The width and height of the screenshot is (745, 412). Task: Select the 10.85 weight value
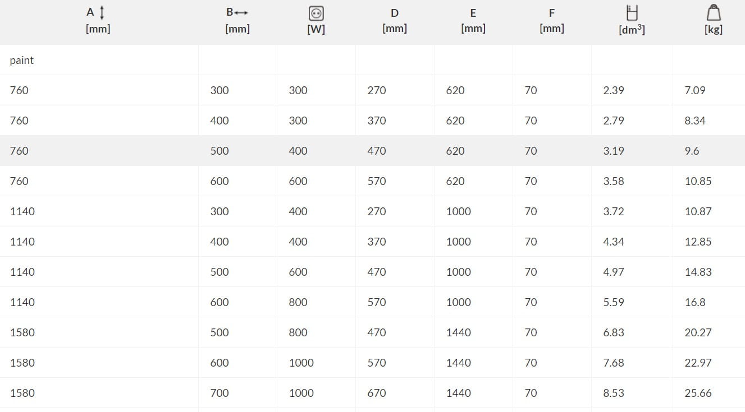pyautogui.click(x=698, y=181)
